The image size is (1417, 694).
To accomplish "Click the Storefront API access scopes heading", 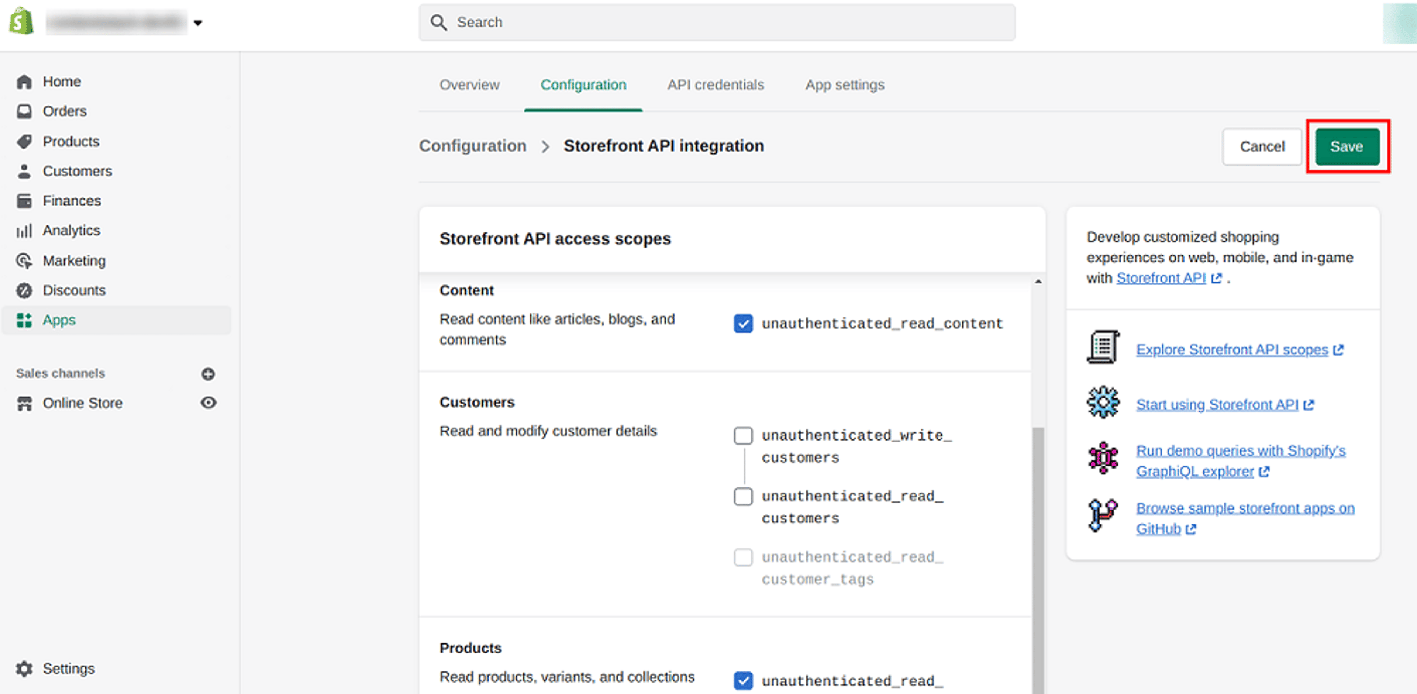I will click(x=555, y=239).
